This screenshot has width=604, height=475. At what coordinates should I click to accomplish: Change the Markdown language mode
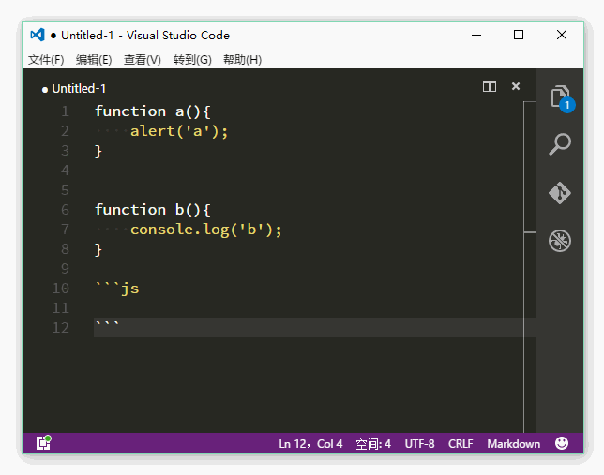pos(513,444)
